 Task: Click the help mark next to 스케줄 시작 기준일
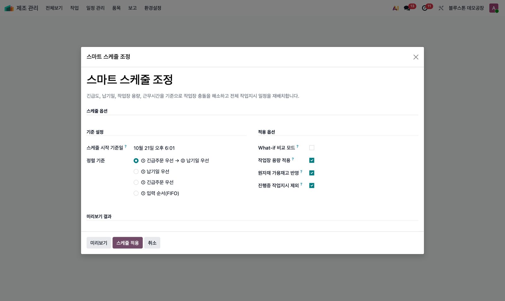tap(126, 146)
